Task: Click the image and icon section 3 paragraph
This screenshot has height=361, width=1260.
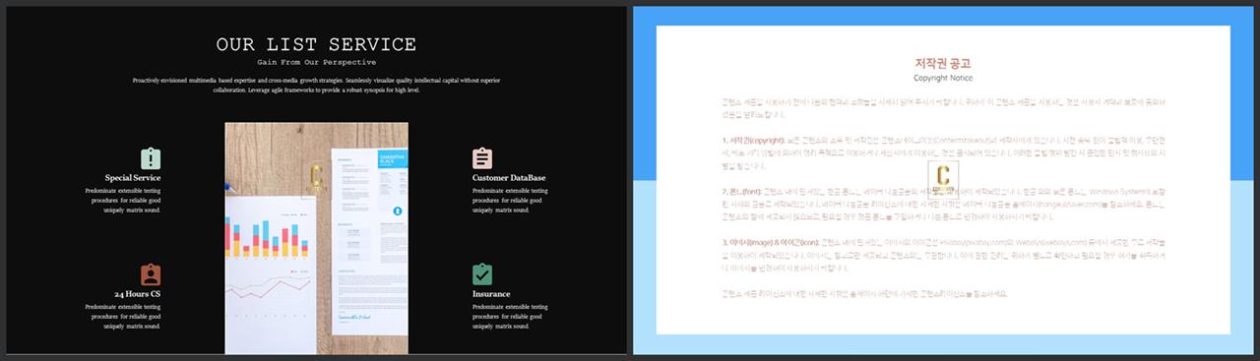Action: pos(943,254)
